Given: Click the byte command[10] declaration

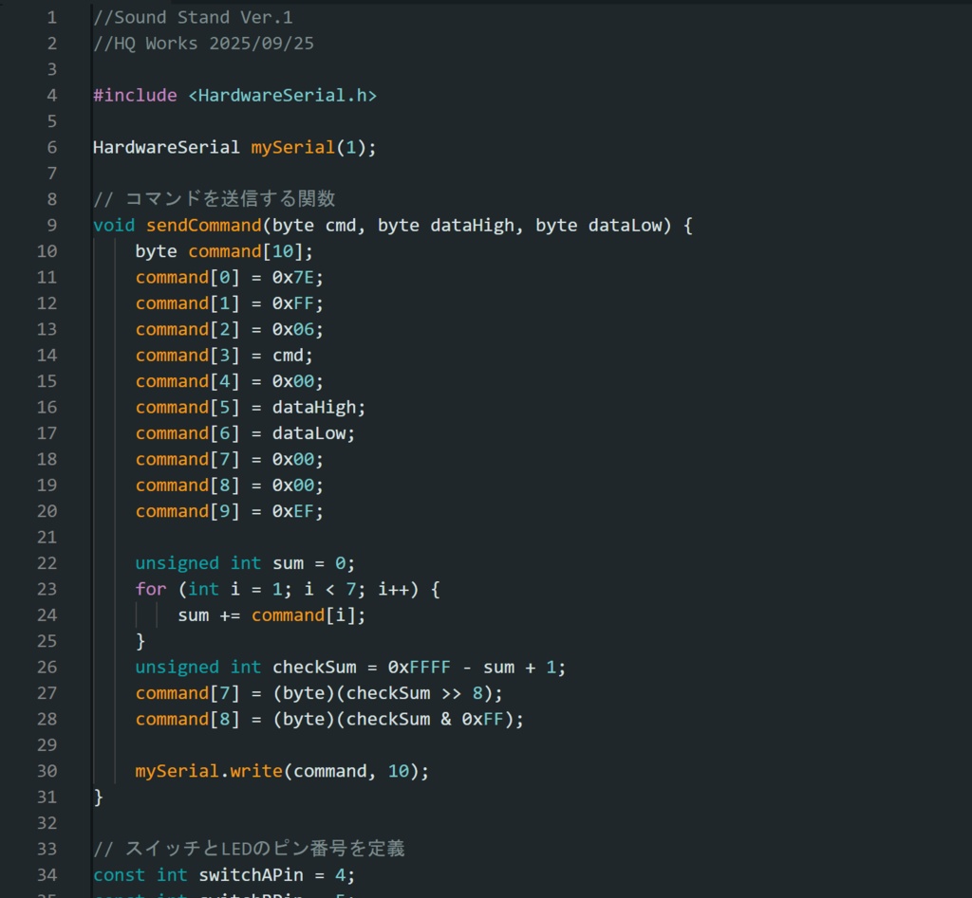Looking at the screenshot, I should [x=224, y=251].
